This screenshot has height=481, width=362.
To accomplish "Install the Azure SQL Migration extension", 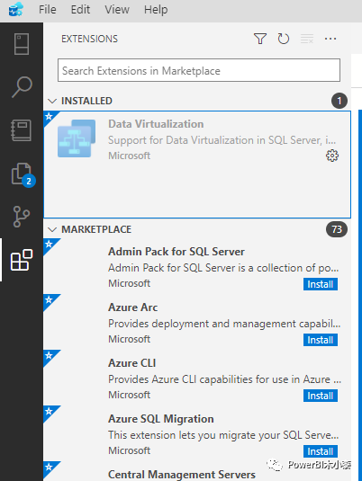I will [321, 451].
